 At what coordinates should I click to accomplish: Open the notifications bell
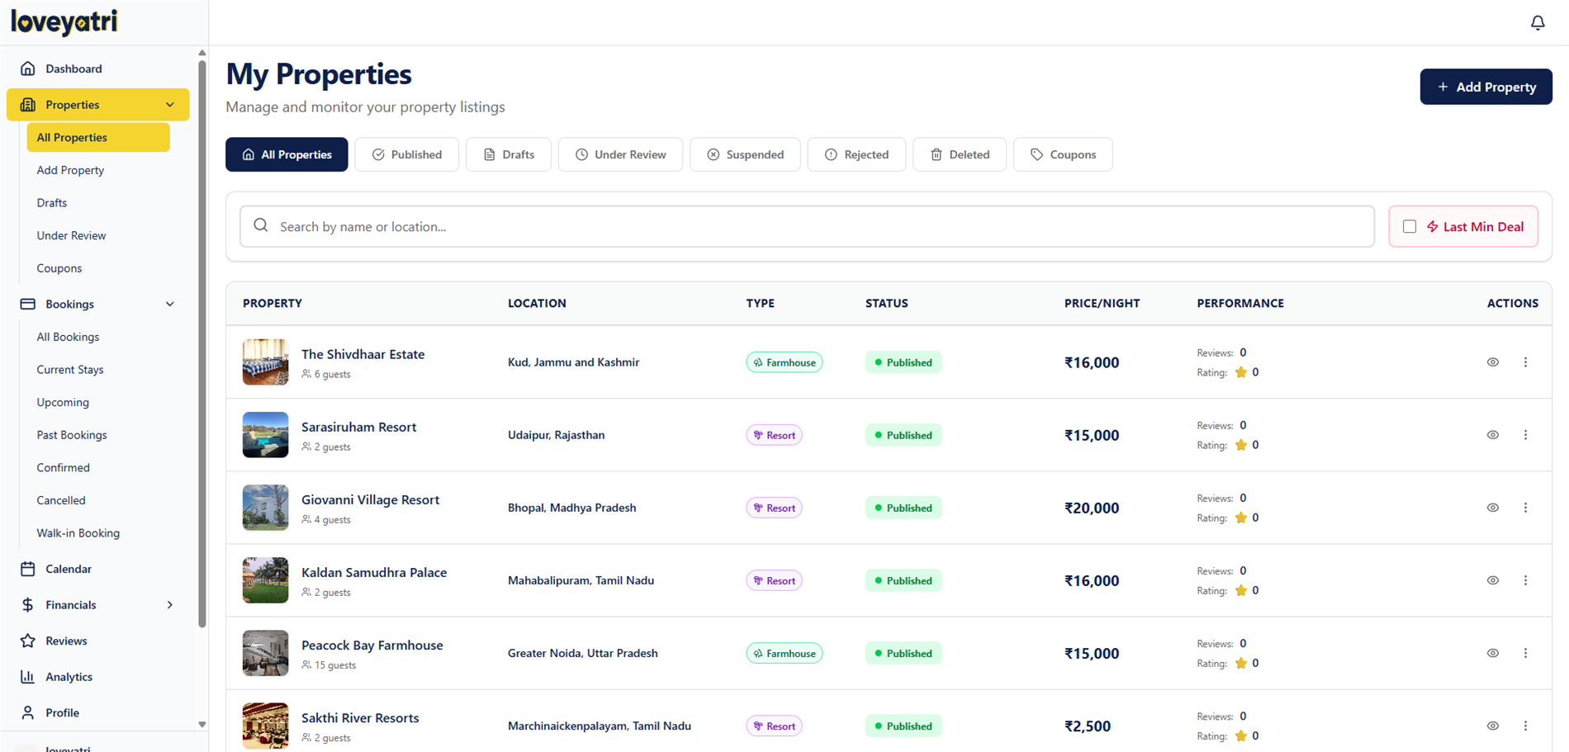click(x=1537, y=23)
